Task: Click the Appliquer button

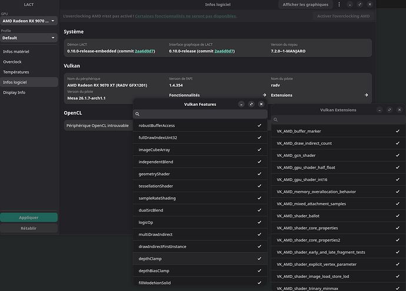Action: 29,218
